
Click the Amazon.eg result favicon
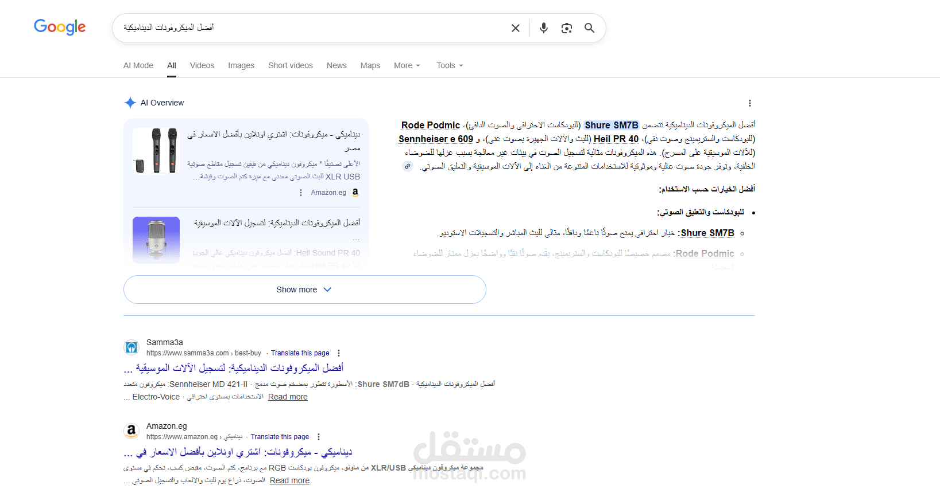131,431
